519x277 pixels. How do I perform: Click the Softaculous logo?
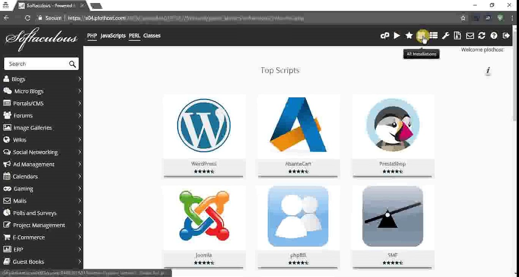41,39
